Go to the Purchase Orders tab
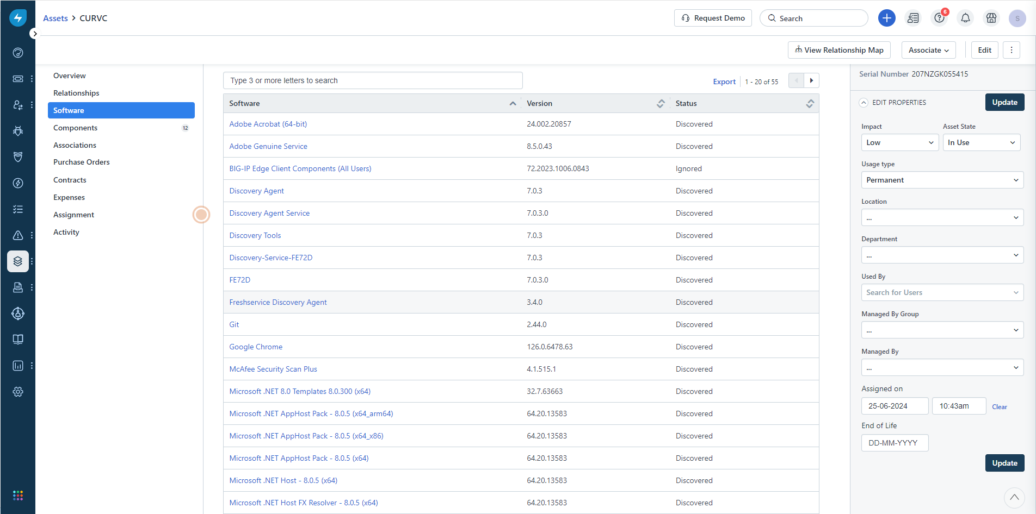The height and width of the screenshot is (514, 1036). pyautogui.click(x=121, y=162)
